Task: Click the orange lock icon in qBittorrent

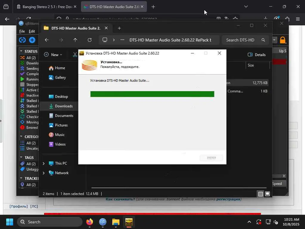Action: (x=283, y=40)
